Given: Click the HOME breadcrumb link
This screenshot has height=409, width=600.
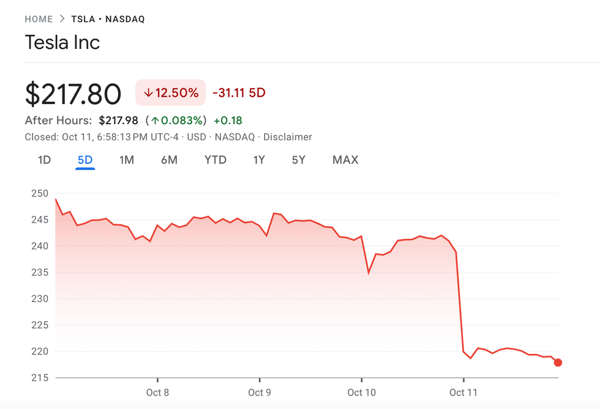Looking at the screenshot, I should coord(39,19).
